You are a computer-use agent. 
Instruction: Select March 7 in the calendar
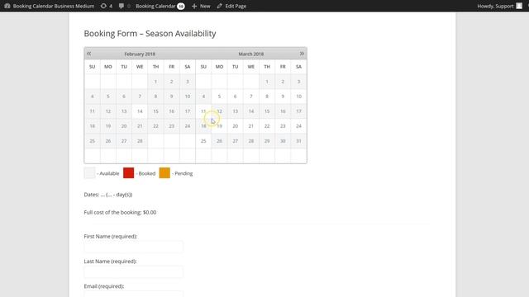pos(251,97)
